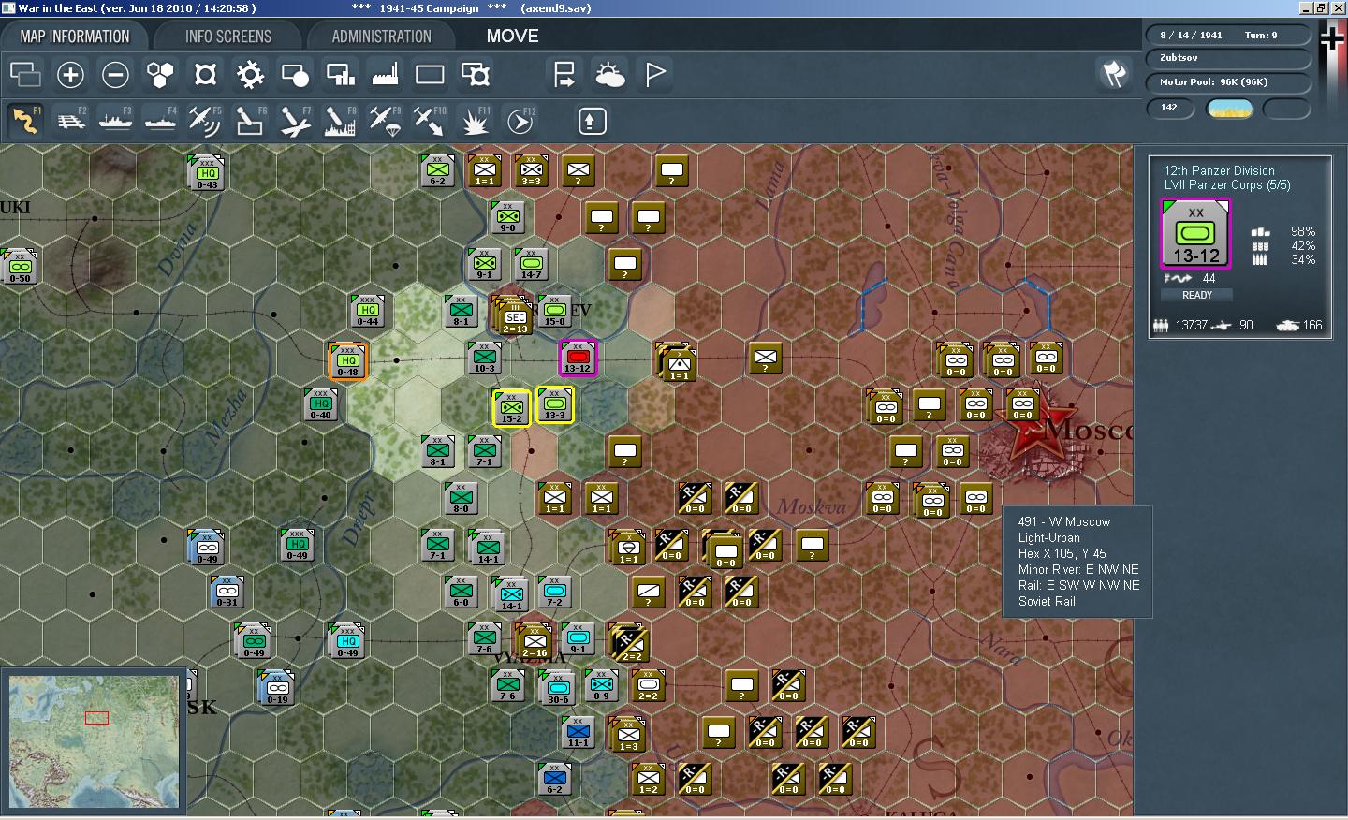
Task: Click the minimap overview in the corner
Action: coord(93,741)
